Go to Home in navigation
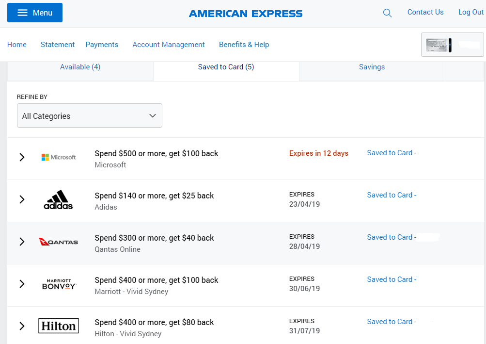The width and height of the screenshot is (486, 344). pyautogui.click(x=17, y=45)
